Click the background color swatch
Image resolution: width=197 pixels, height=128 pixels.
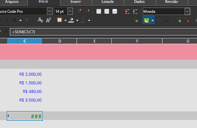click(71, 20)
